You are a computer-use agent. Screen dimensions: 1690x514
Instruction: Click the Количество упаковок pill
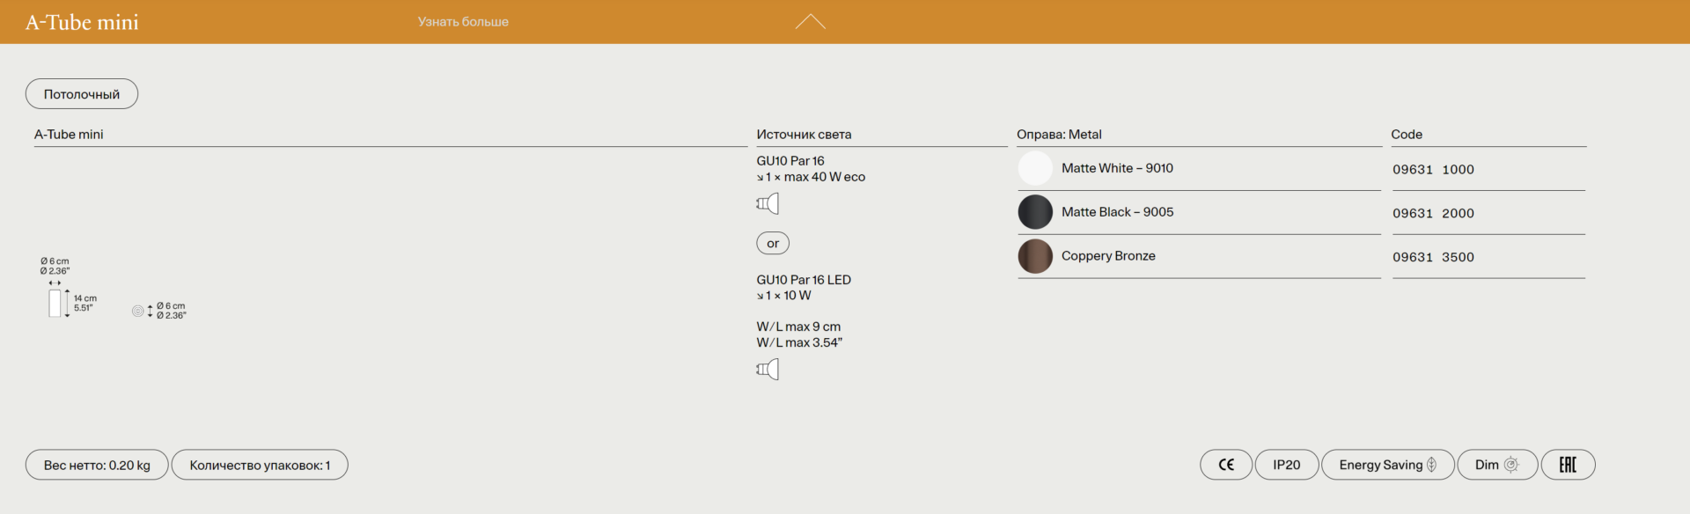tap(260, 465)
